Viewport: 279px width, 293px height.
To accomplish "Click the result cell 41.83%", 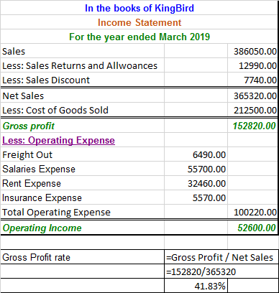I will coord(196,286).
